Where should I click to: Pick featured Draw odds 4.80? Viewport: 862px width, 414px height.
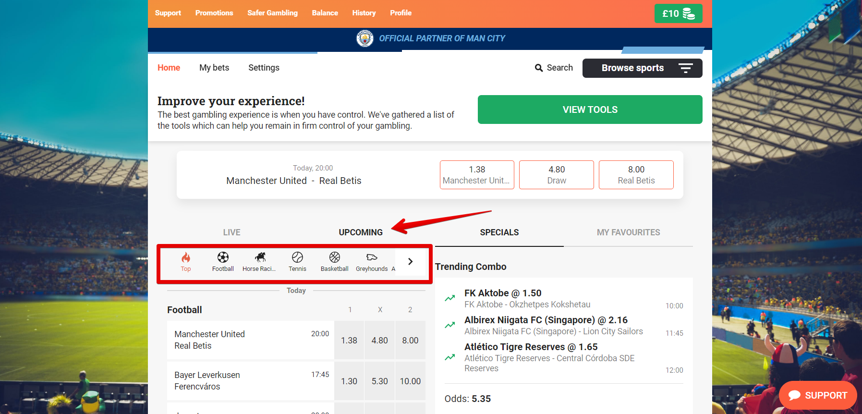557,175
